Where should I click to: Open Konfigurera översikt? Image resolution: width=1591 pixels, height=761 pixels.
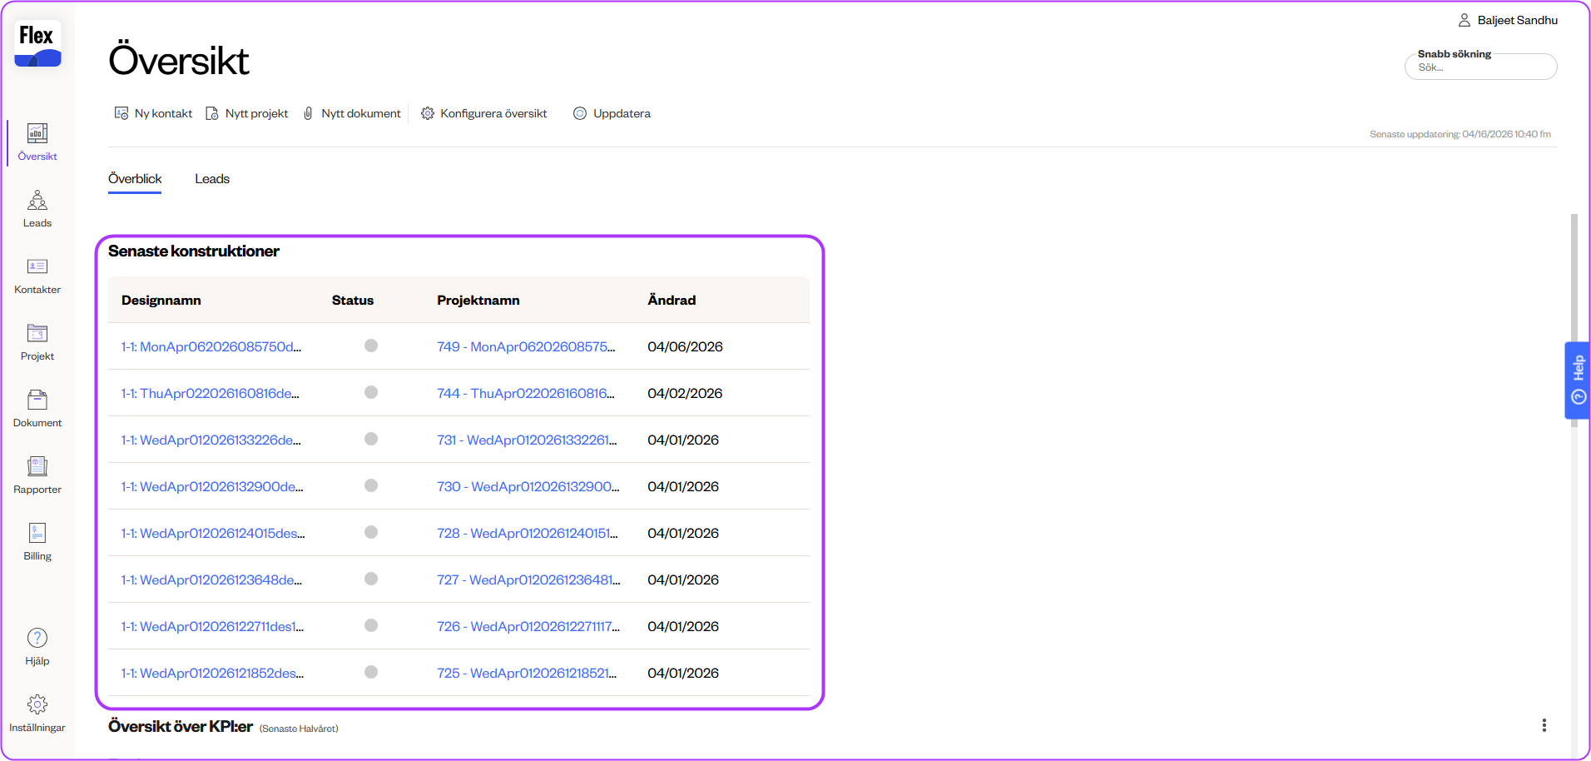click(x=484, y=113)
